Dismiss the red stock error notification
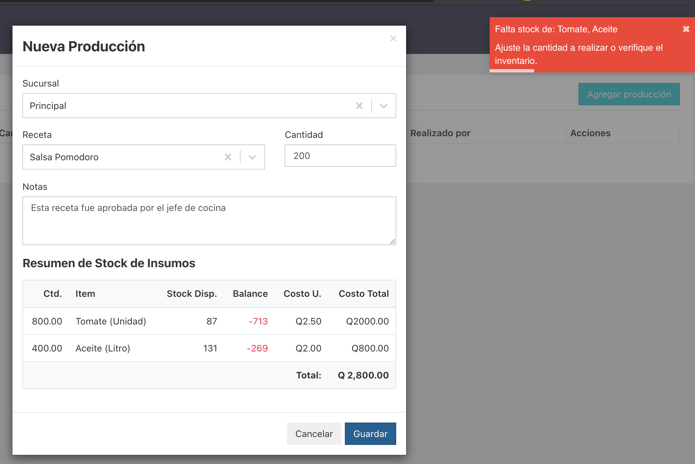 click(x=686, y=29)
